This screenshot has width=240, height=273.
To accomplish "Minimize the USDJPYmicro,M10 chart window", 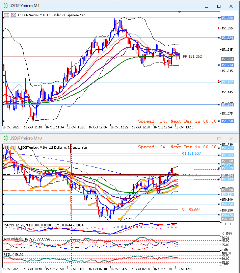I will [207, 139].
